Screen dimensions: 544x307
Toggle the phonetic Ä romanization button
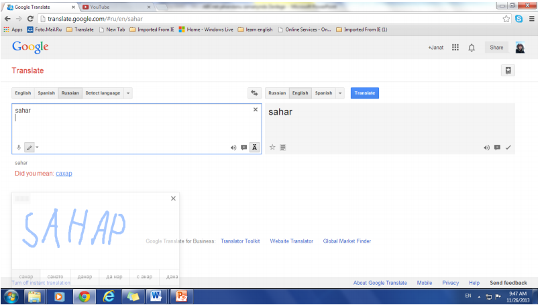coord(255,147)
